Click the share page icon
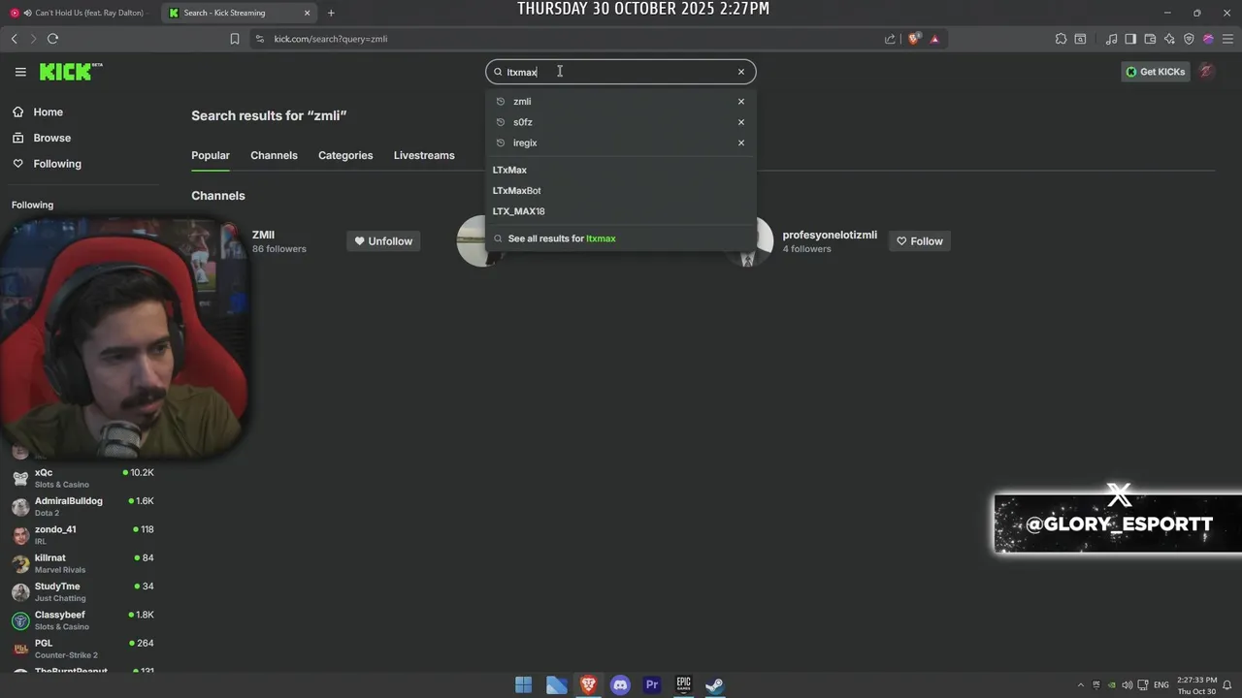Screen dimensions: 1242x698 click(890, 39)
